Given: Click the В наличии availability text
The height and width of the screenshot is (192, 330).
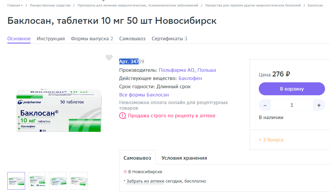Looking at the screenshot, I should tap(271, 118).
